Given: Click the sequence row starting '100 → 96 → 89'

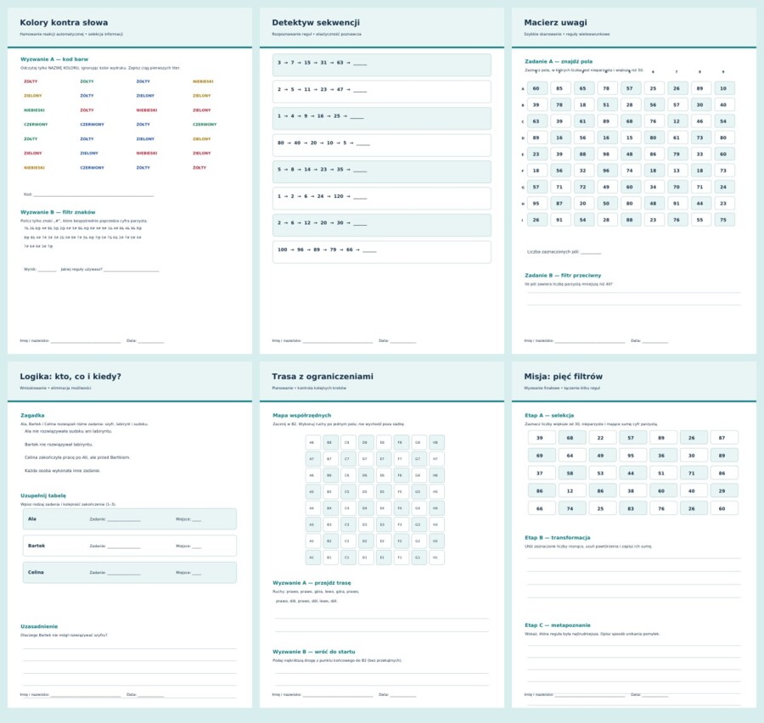Looking at the screenshot, I should tap(381, 252).
